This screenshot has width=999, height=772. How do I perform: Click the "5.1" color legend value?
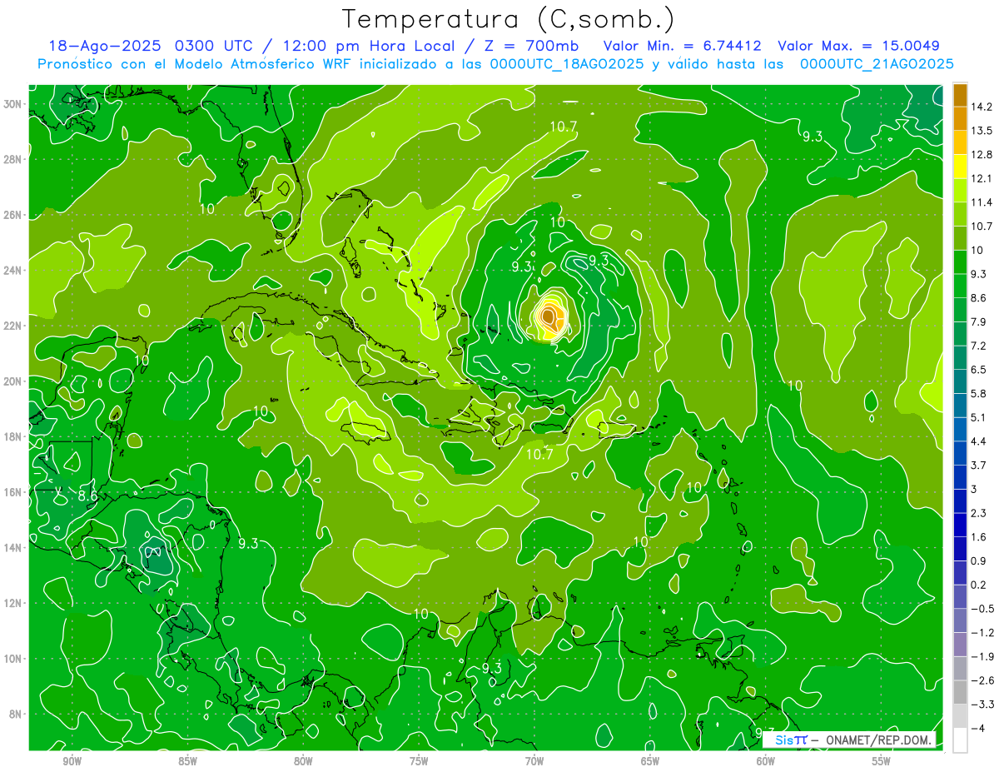click(x=978, y=417)
